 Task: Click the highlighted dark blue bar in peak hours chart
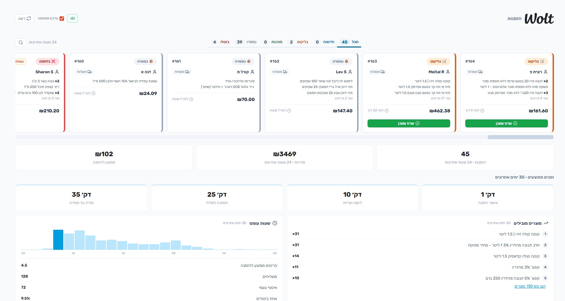[x=58, y=239]
